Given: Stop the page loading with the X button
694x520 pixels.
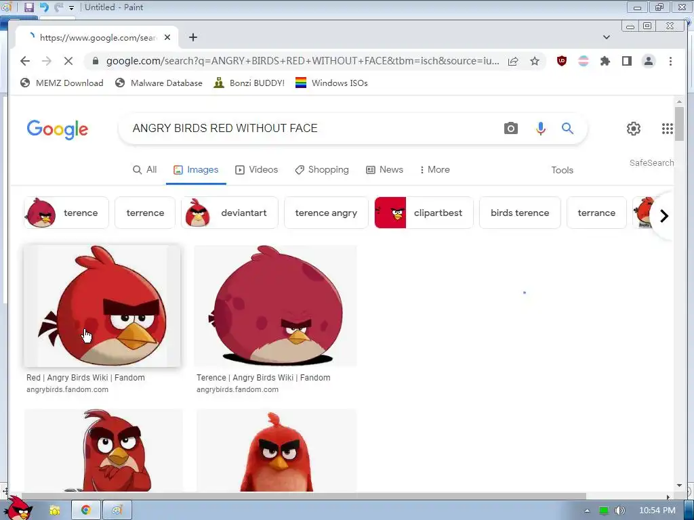Looking at the screenshot, I should (x=68, y=61).
